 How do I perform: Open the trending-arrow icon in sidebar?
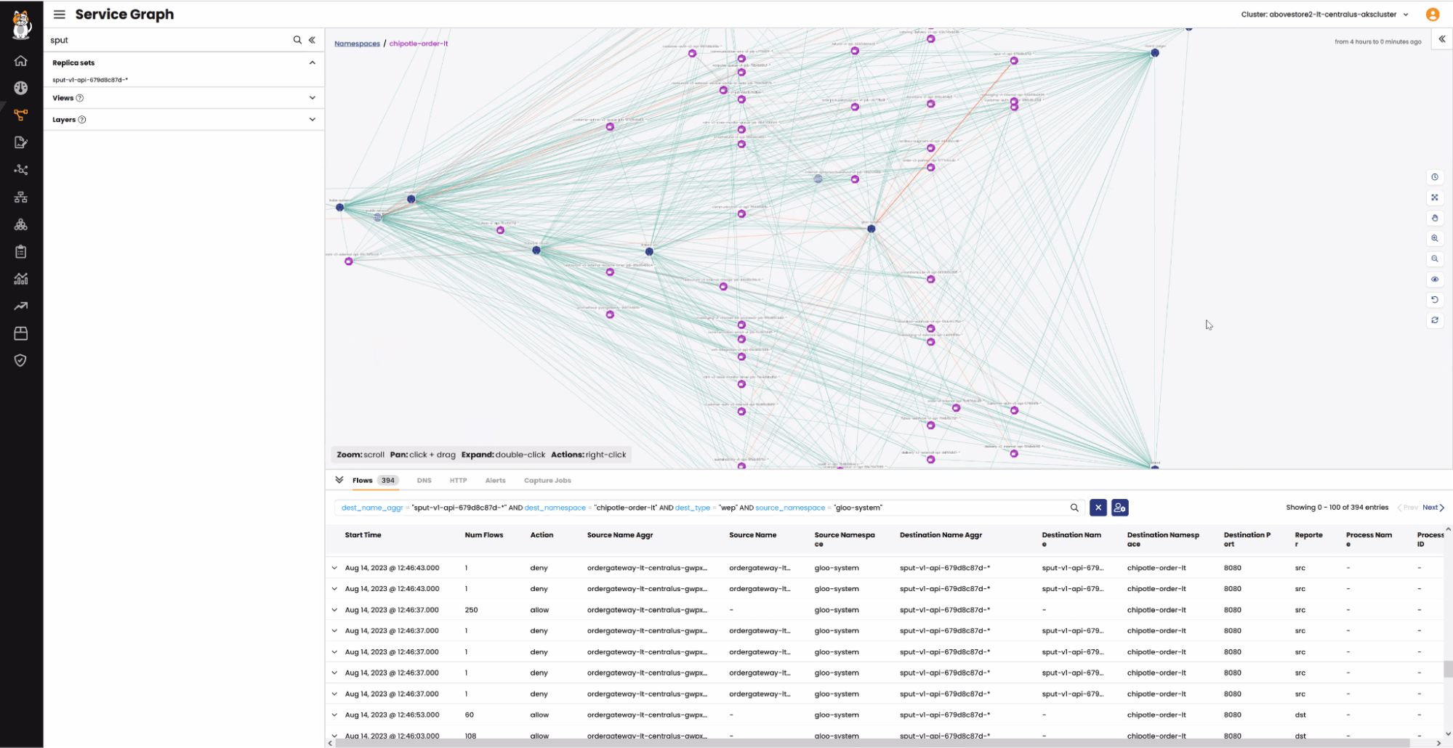[x=21, y=306]
